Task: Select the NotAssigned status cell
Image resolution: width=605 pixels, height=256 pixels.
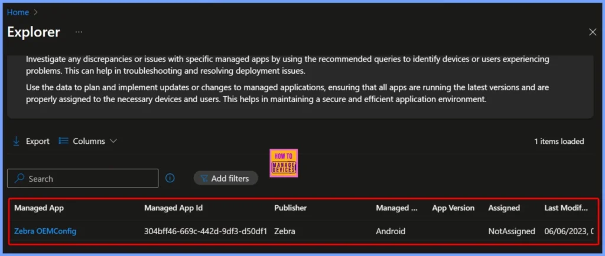Action: pos(512,231)
